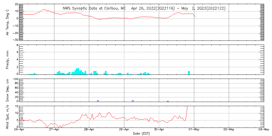Click the tallest cyan precipitation bar on 27-Apr
The width and height of the screenshot is (272, 136).
coord(78,71)
